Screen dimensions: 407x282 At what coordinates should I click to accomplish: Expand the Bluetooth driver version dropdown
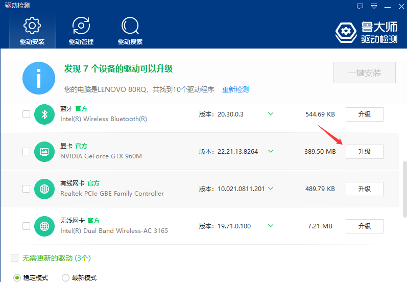coord(271,114)
